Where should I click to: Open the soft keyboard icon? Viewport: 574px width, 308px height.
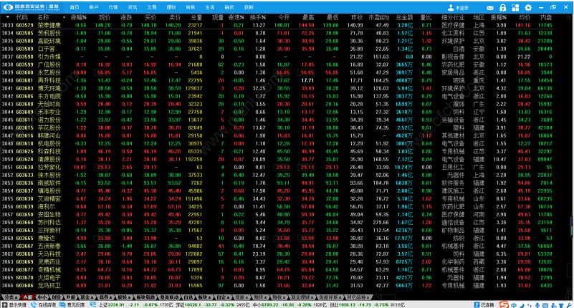pyautogui.click(x=545, y=305)
